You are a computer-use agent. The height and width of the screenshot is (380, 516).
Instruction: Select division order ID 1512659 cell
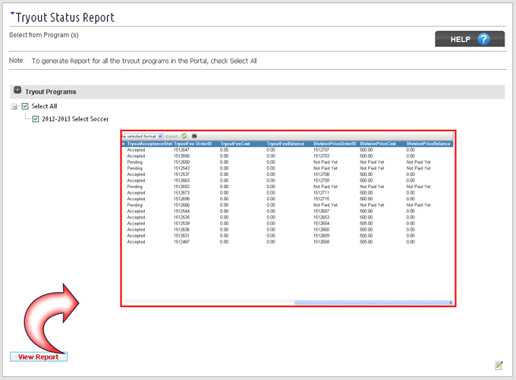point(321,236)
